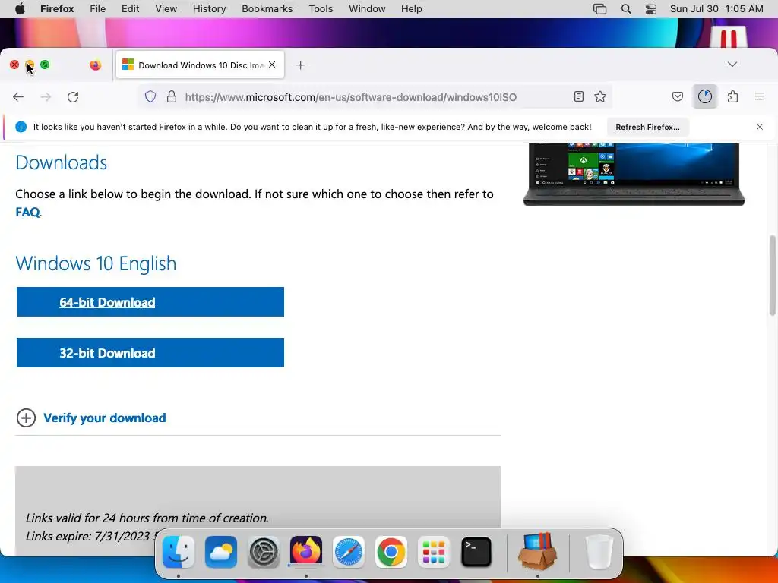Viewport: 778px width, 583px height.
Task: Open Finder from the Dock
Action: point(179,552)
